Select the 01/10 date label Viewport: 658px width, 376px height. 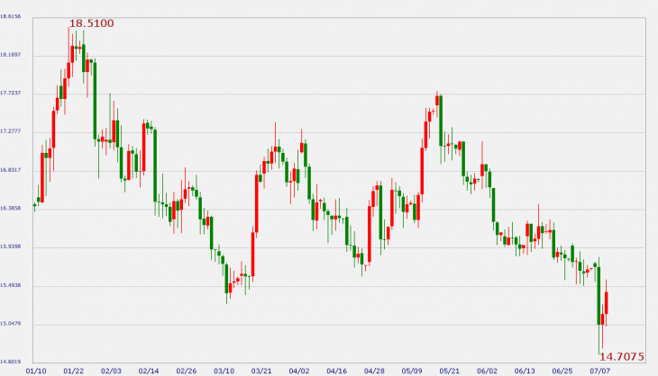(36, 370)
